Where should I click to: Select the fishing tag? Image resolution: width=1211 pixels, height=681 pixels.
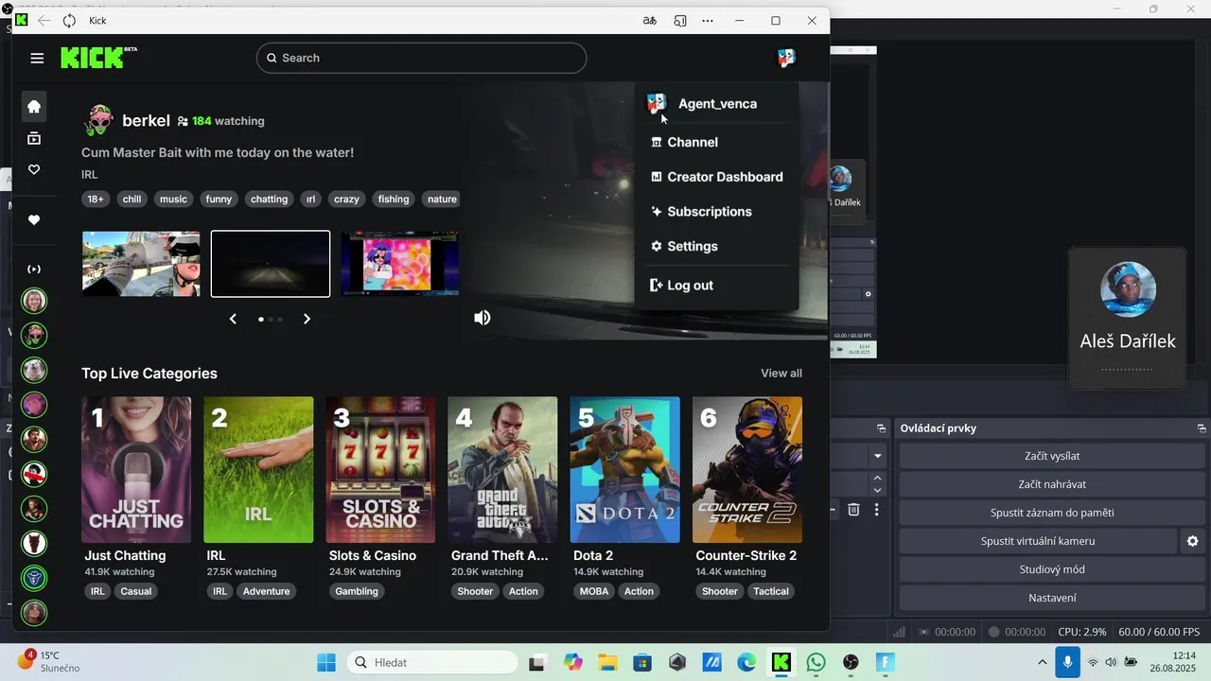click(x=394, y=200)
